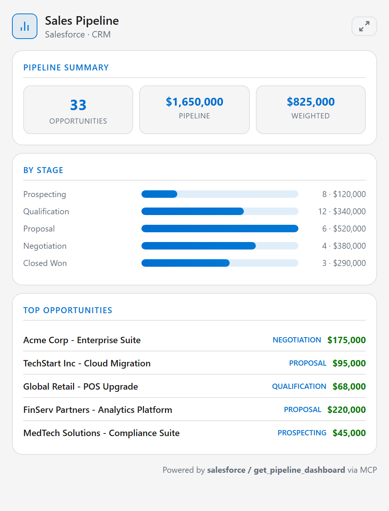Click the QUALIFICATION badge for Global Retail

point(299,386)
